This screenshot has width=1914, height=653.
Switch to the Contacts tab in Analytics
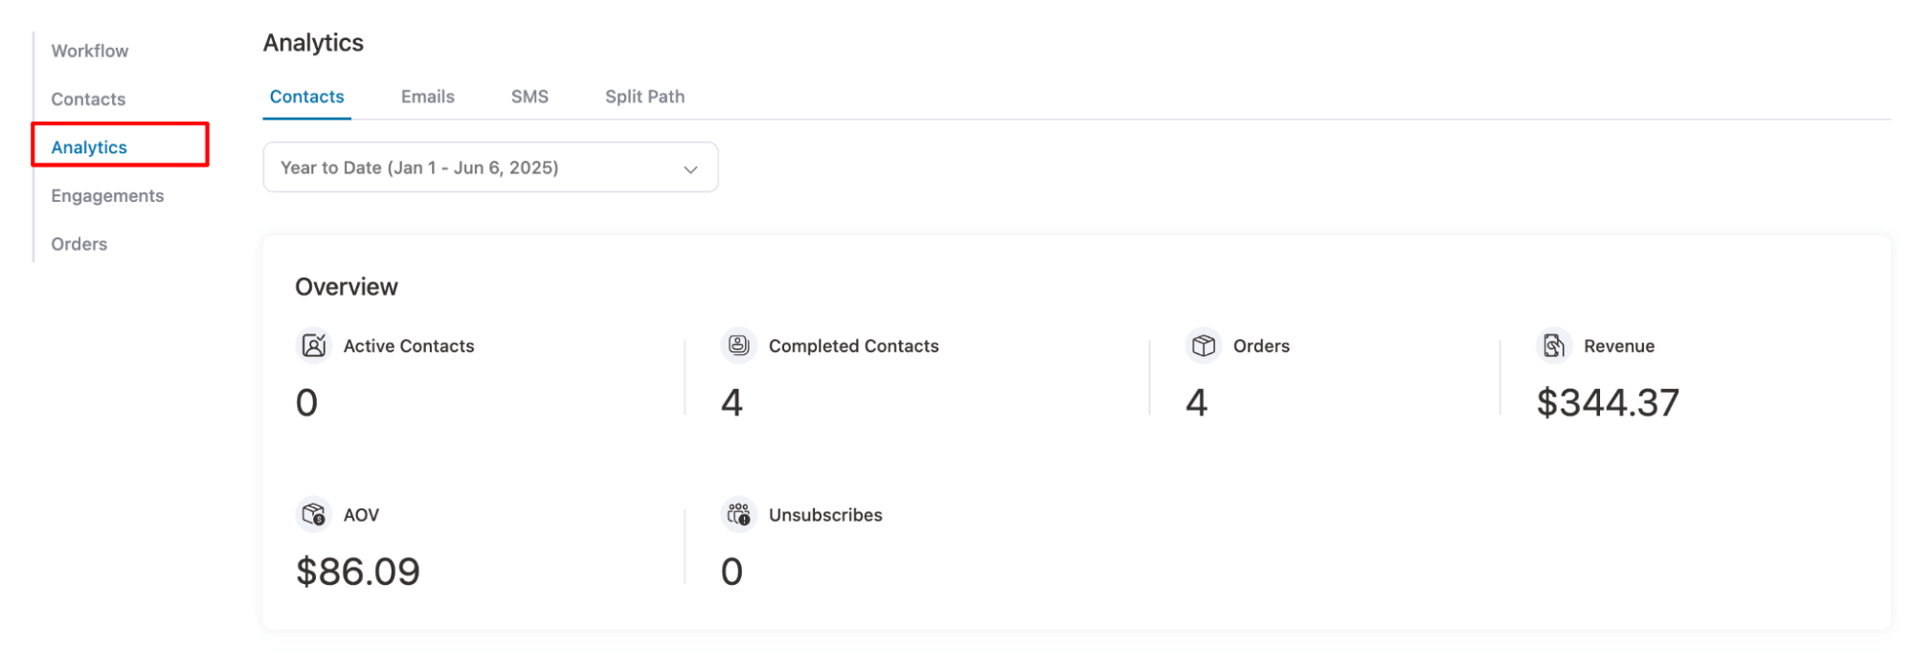(x=306, y=97)
